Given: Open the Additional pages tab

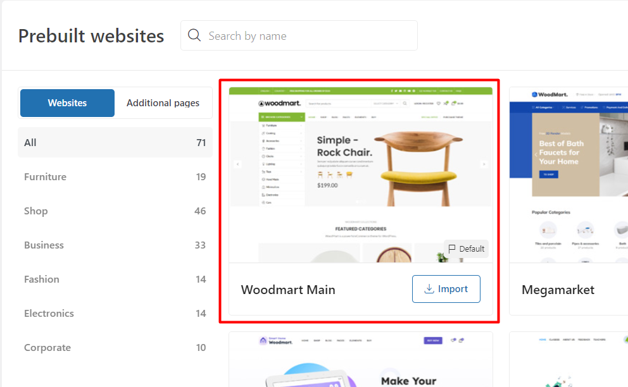Looking at the screenshot, I should coord(163,103).
